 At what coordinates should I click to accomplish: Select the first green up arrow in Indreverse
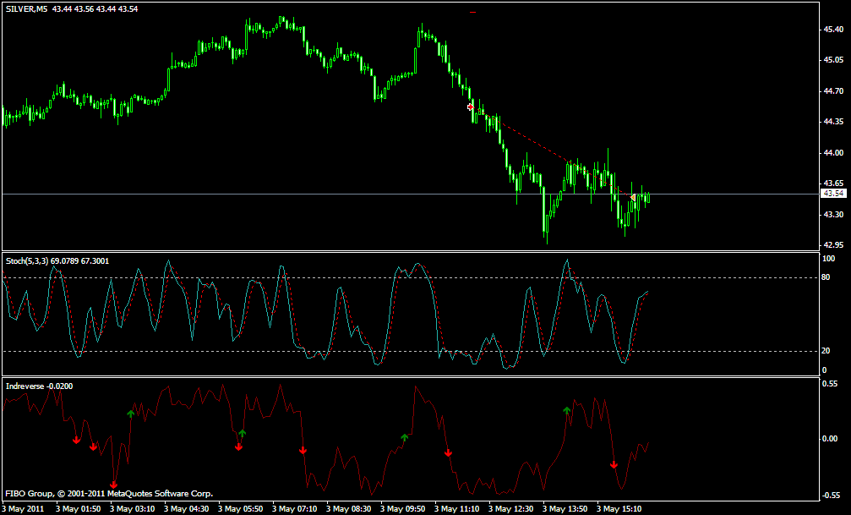(131, 414)
